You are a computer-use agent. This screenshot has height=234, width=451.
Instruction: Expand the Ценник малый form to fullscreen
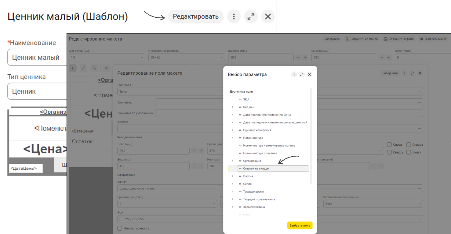(251, 16)
